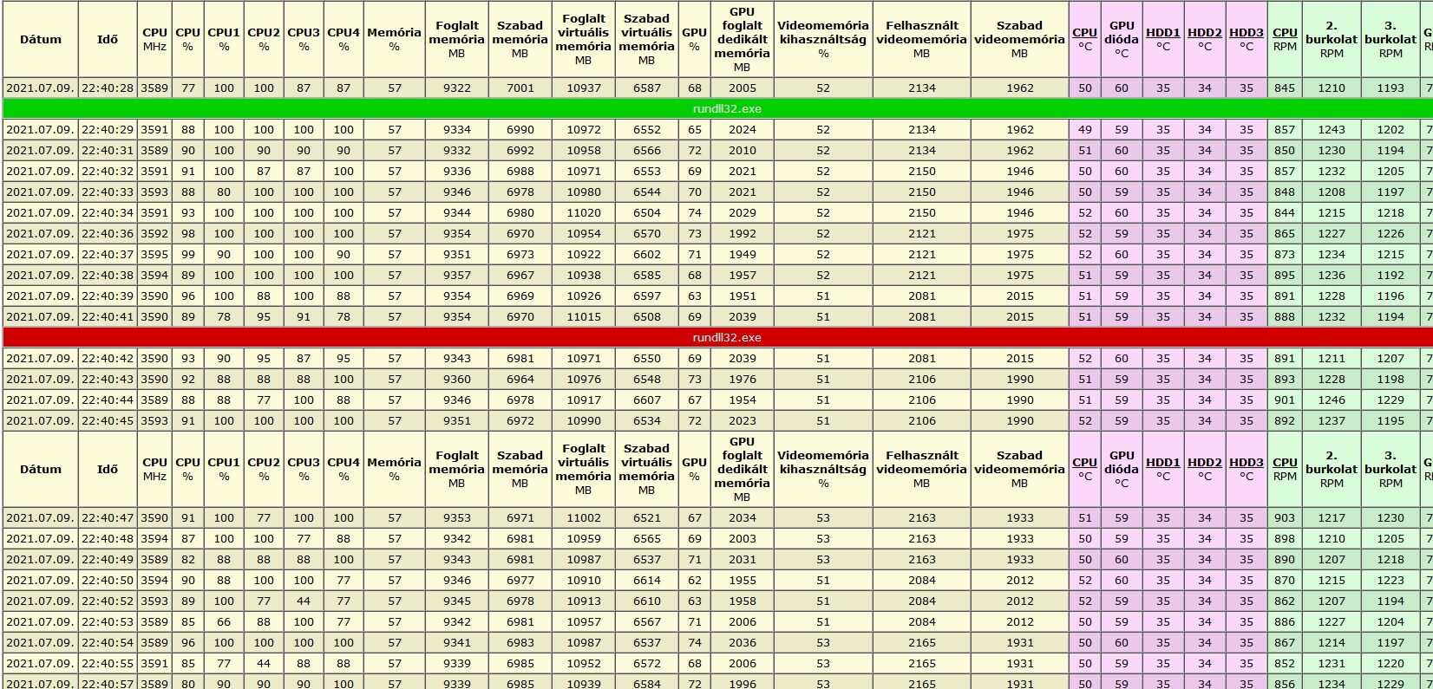This screenshot has width=1433, height=689.
Task: Click free virtual memory value 6614
Action: [x=646, y=581]
